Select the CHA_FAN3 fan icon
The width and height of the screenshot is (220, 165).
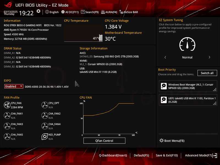point(7,126)
